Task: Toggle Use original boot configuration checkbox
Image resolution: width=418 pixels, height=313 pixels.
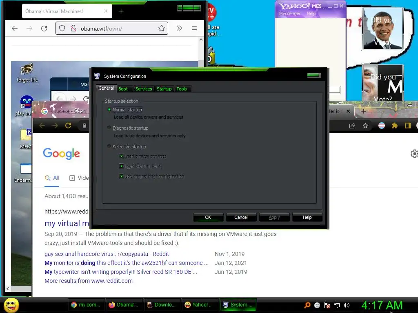Action: pyautogui.click(x=121, y=176)
